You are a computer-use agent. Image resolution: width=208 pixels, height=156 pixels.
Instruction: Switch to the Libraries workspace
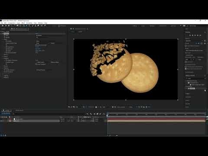coord(173,26)
